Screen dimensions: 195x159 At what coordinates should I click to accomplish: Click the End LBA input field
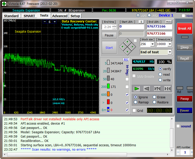coord(159,26)
